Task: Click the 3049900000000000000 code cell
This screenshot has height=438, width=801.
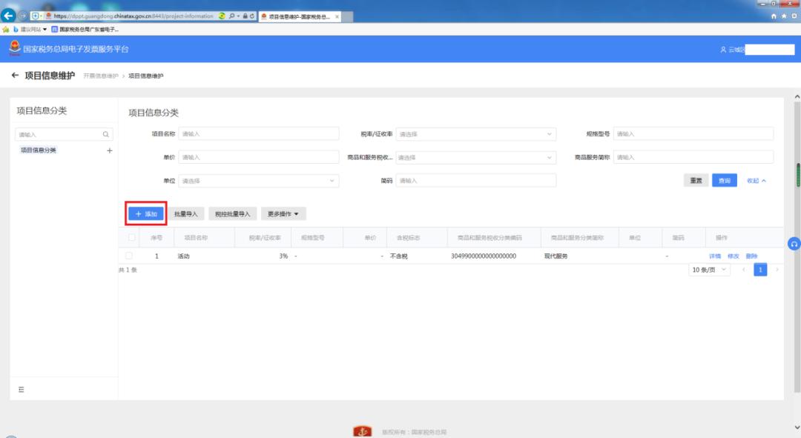Action: (x=484, y=256)
